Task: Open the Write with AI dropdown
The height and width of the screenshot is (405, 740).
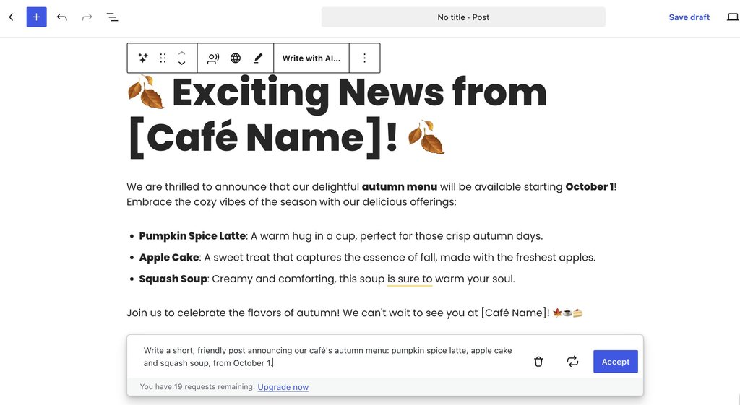Action: [311, 58]
